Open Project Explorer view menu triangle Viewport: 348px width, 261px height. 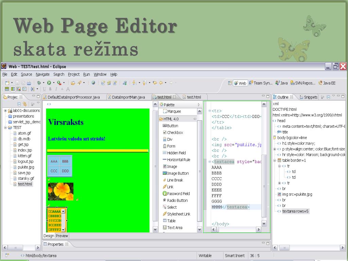(38, 103)
